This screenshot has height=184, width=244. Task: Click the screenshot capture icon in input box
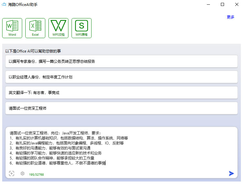[12, 173]
